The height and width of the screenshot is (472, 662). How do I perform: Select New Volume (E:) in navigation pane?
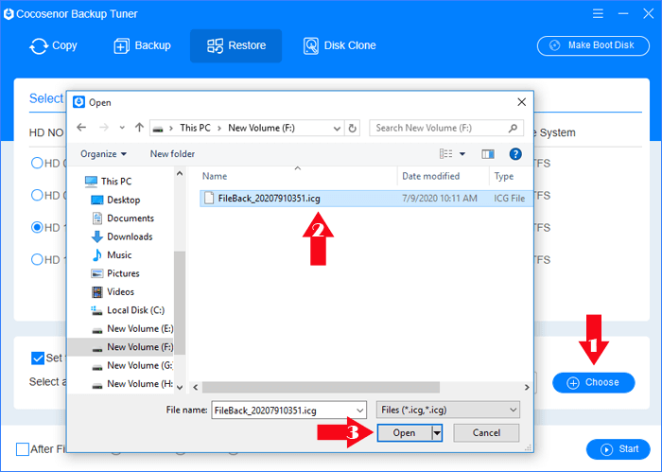[132, 329]
